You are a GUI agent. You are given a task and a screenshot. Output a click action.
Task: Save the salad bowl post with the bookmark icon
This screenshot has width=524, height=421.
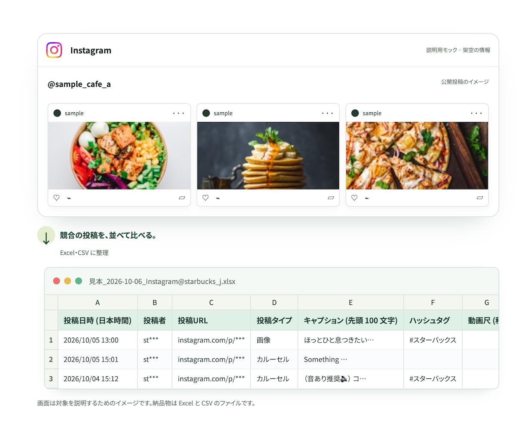(x=182, y=198)
